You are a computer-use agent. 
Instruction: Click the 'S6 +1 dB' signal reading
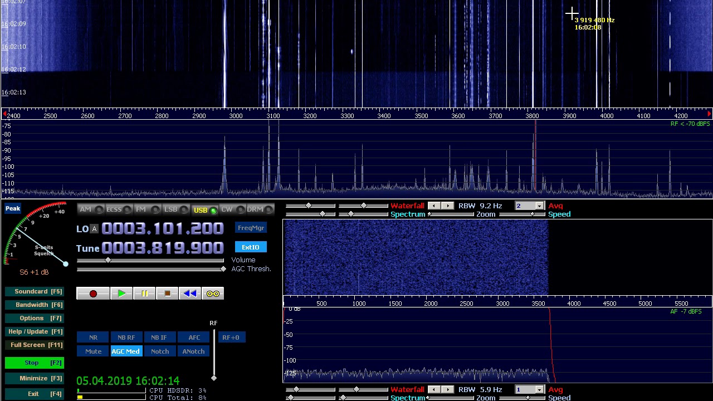click(x=34, y=272)
